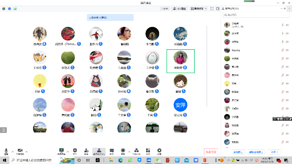The height and width of the screenshot is (164, 292).
Task: Expand the More (更多) dropdown under member list
Action: tap(273, 152)
